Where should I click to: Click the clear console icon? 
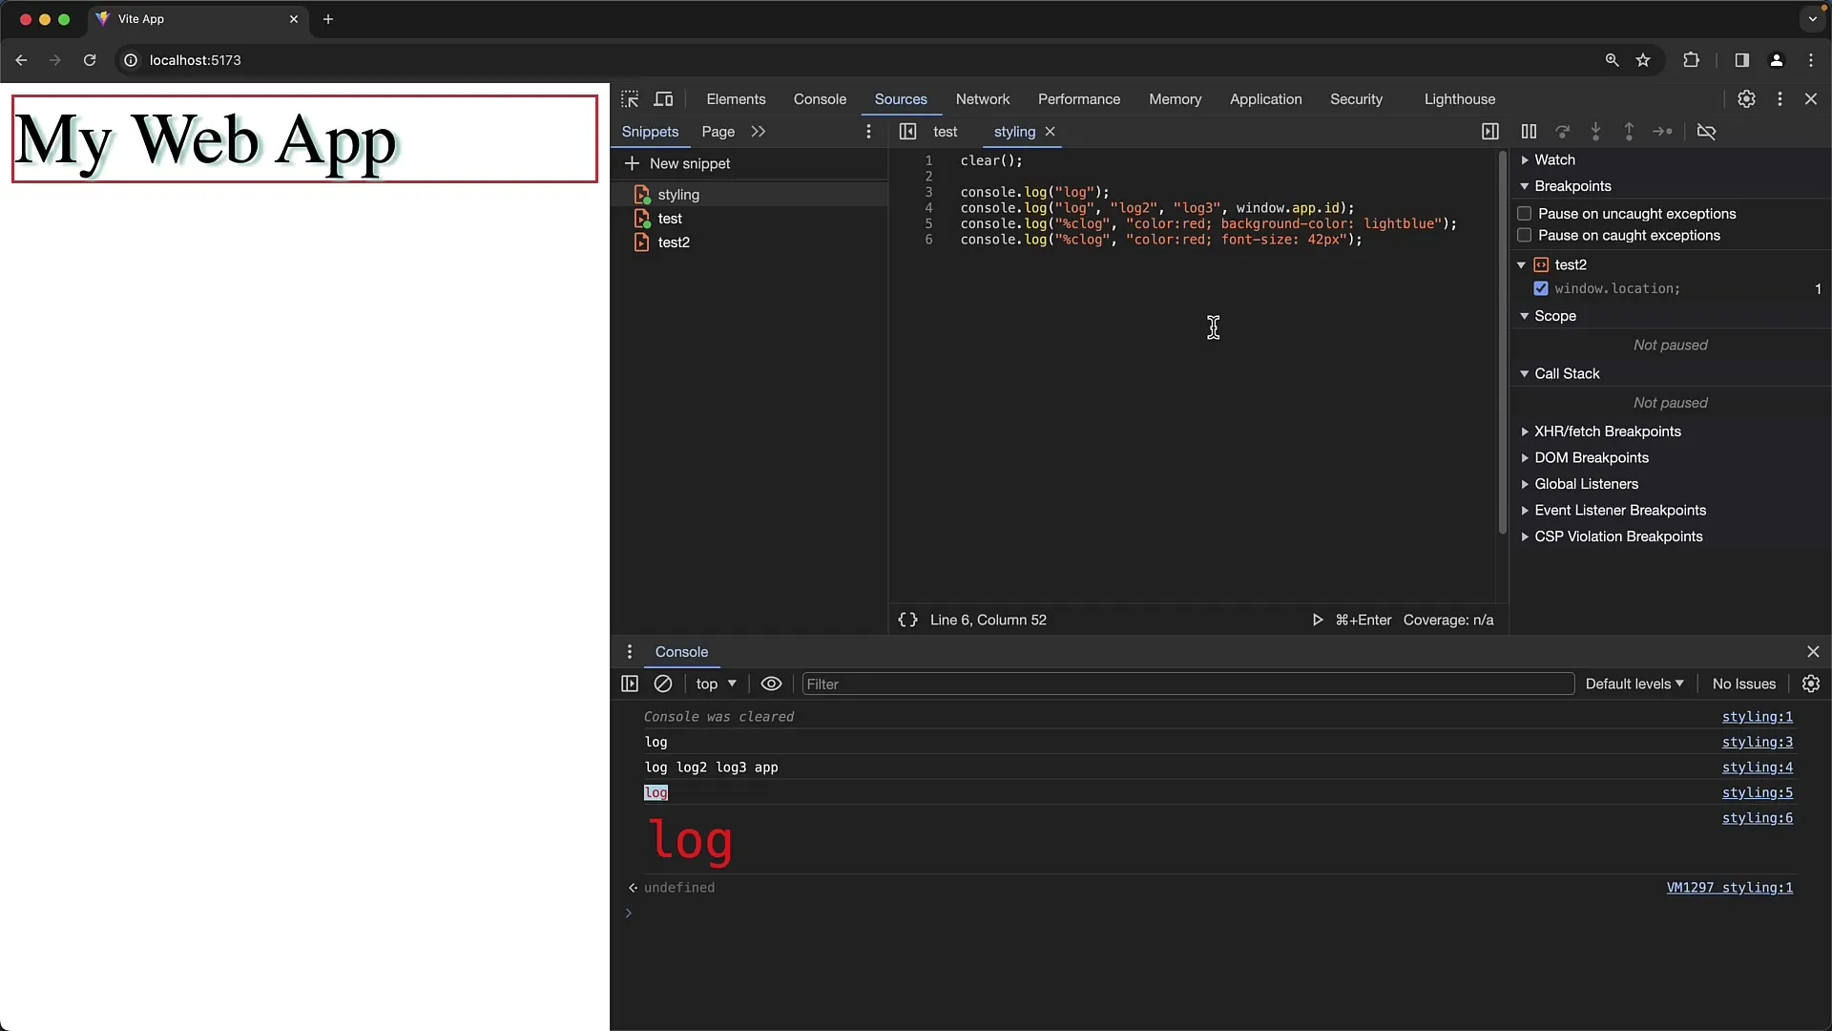pos(663,684)
